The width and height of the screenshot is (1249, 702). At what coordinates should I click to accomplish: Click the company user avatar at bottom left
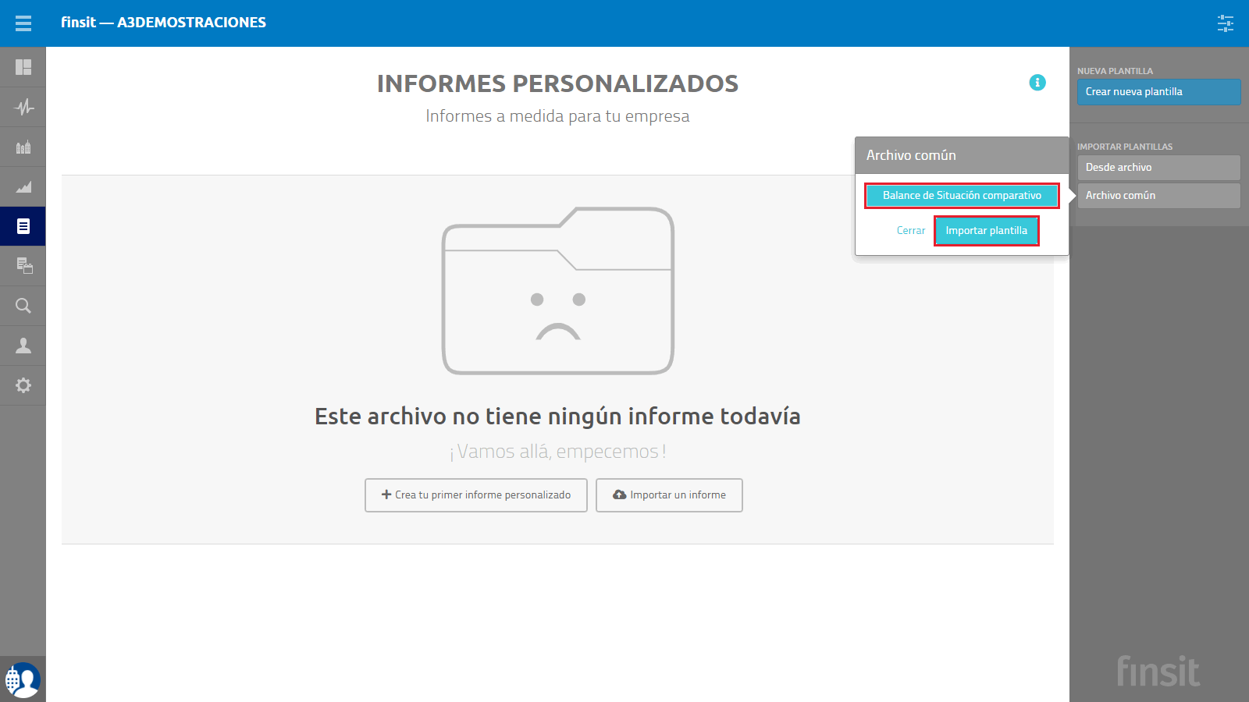click(23, 679)
